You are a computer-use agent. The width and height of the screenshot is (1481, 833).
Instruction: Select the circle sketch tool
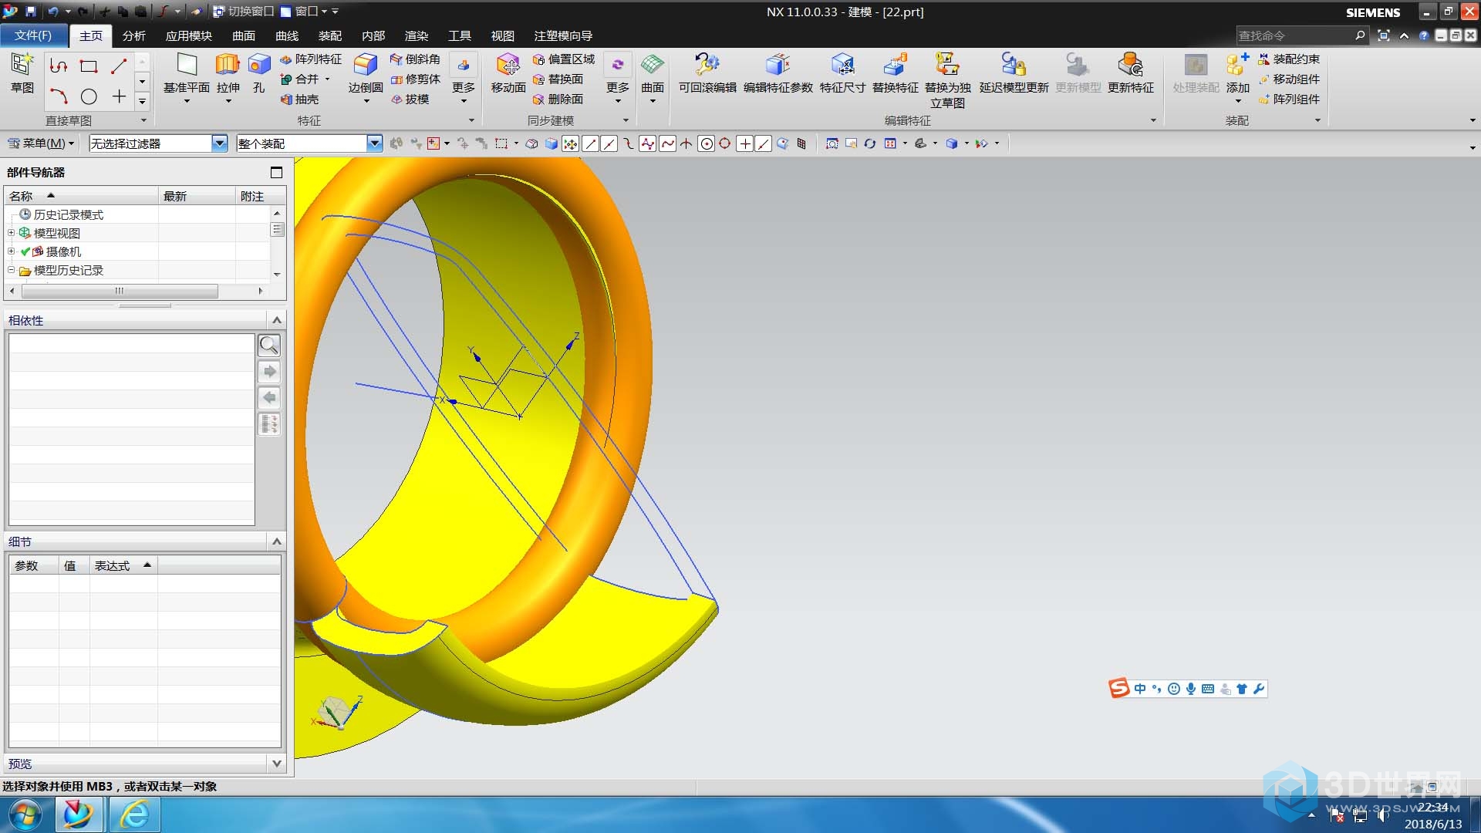coord(89,97)
